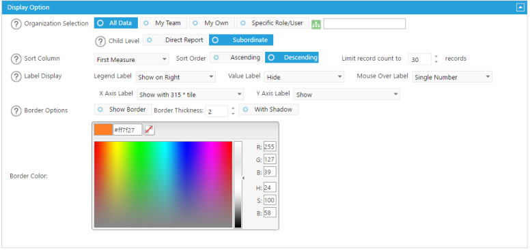Decrease Border Thickness with down arrow

pos(233,114)
